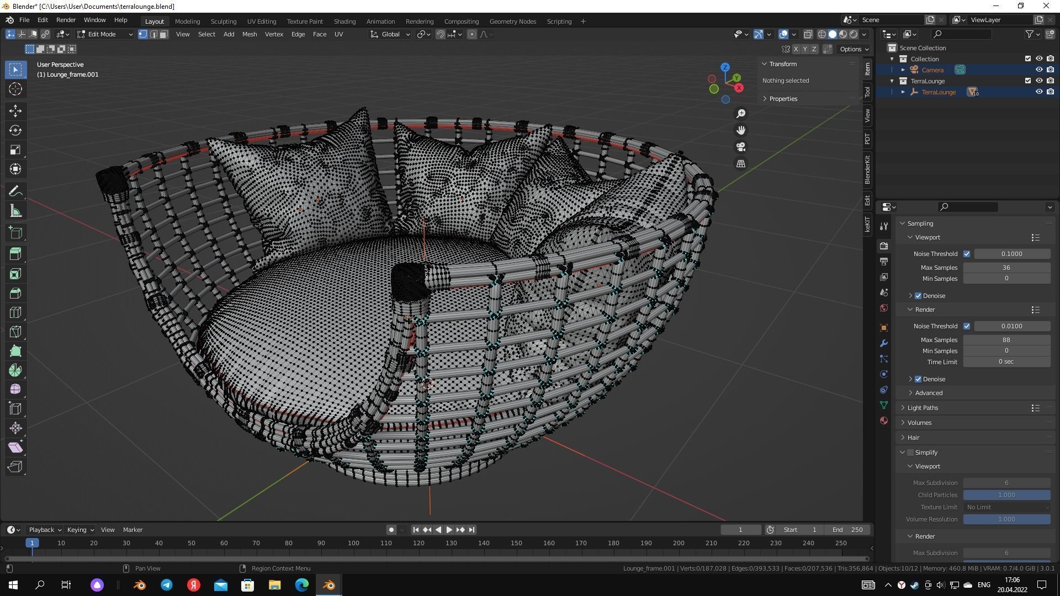Open the Mesh menu
This screenshot has height=596, width=1060.
coord(249,34)
